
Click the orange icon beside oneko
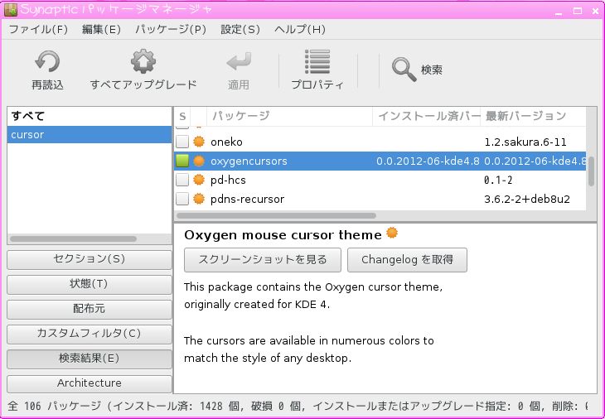tap(199, 142)
